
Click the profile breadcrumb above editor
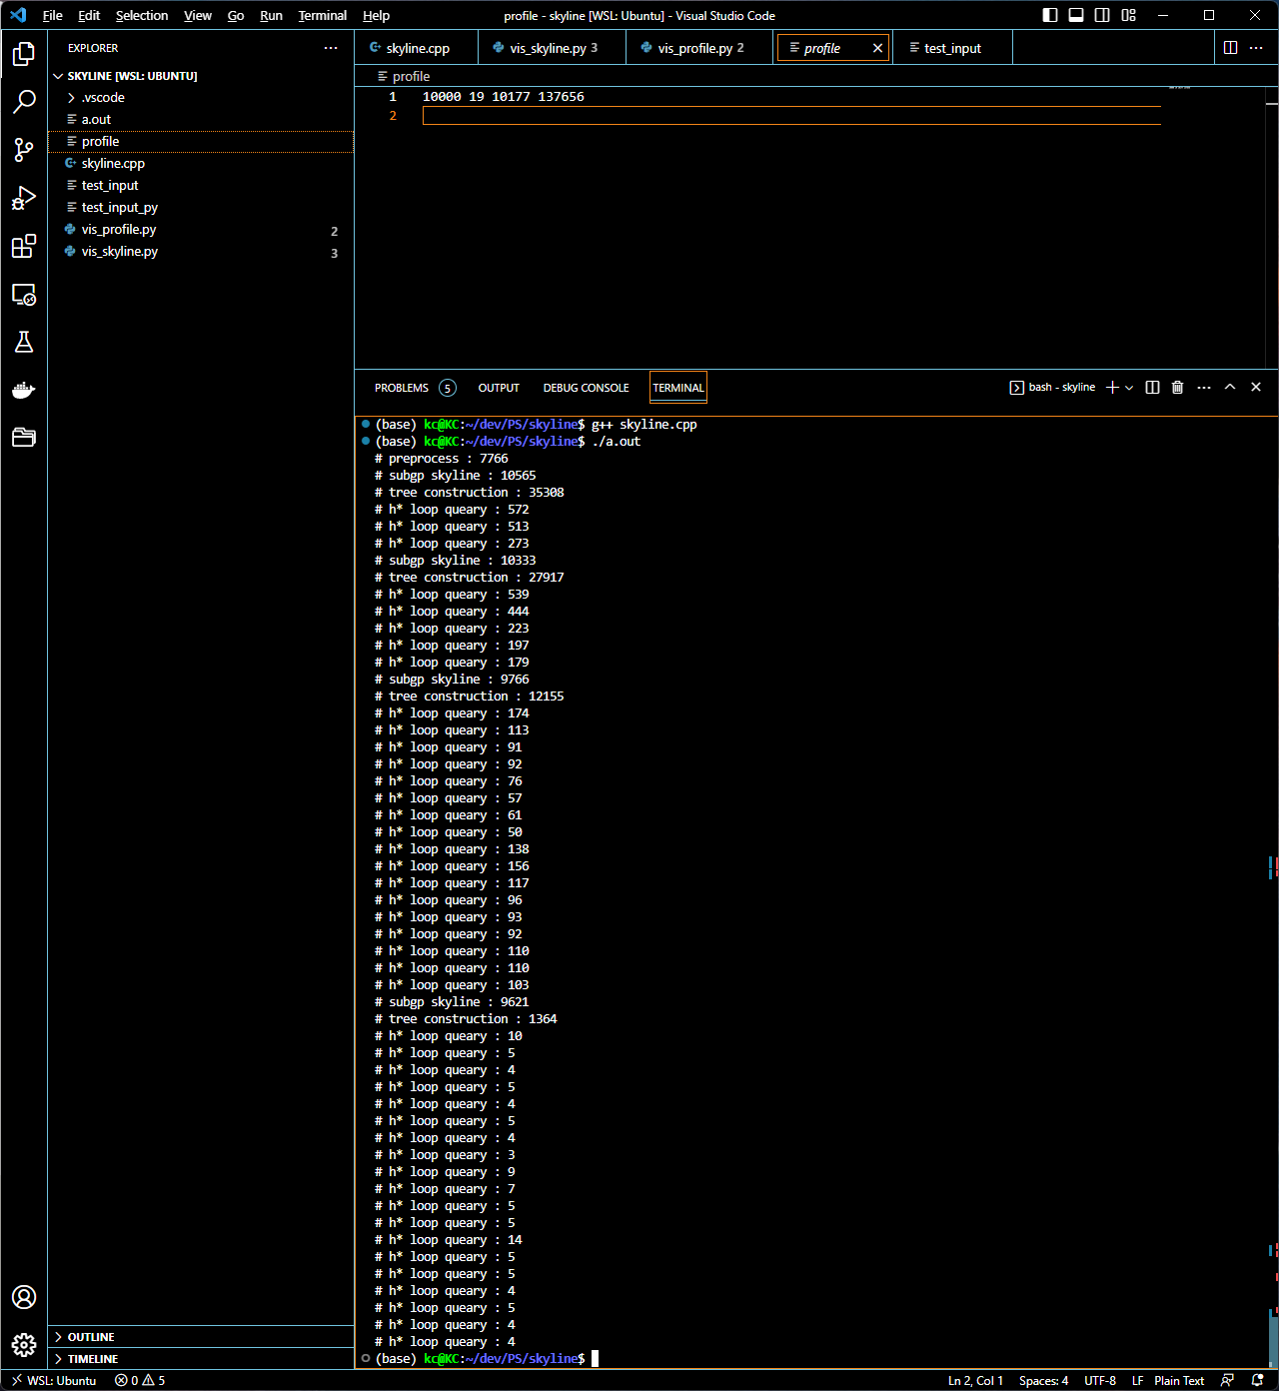pos(404,76)
